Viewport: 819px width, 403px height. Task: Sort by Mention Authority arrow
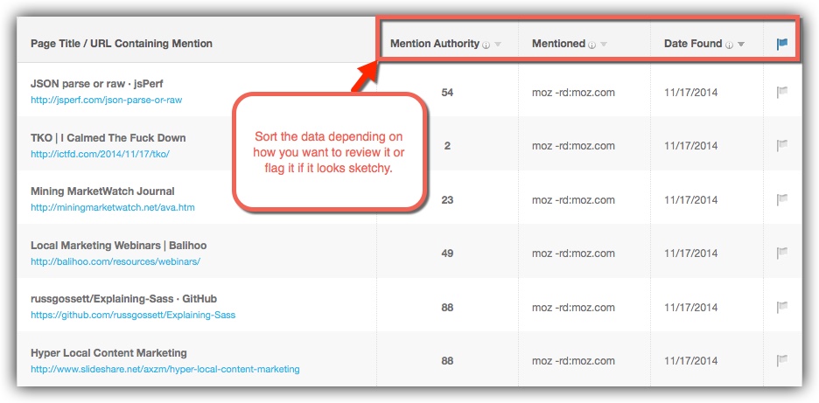(498, 45)
